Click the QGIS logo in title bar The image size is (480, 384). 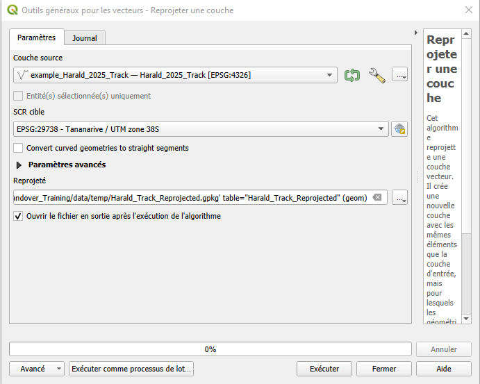[x=12, y=10]
